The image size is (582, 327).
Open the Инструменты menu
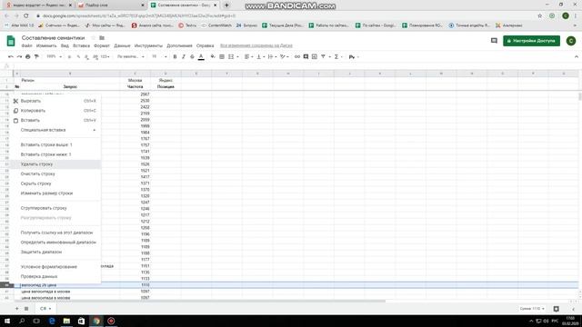[x=148, y=45]
